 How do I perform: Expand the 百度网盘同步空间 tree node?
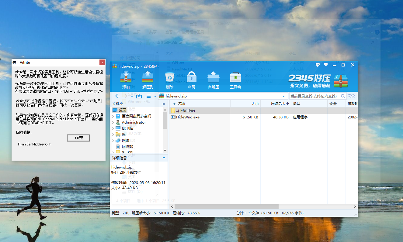pyautogui.click(x=113, y=116)
